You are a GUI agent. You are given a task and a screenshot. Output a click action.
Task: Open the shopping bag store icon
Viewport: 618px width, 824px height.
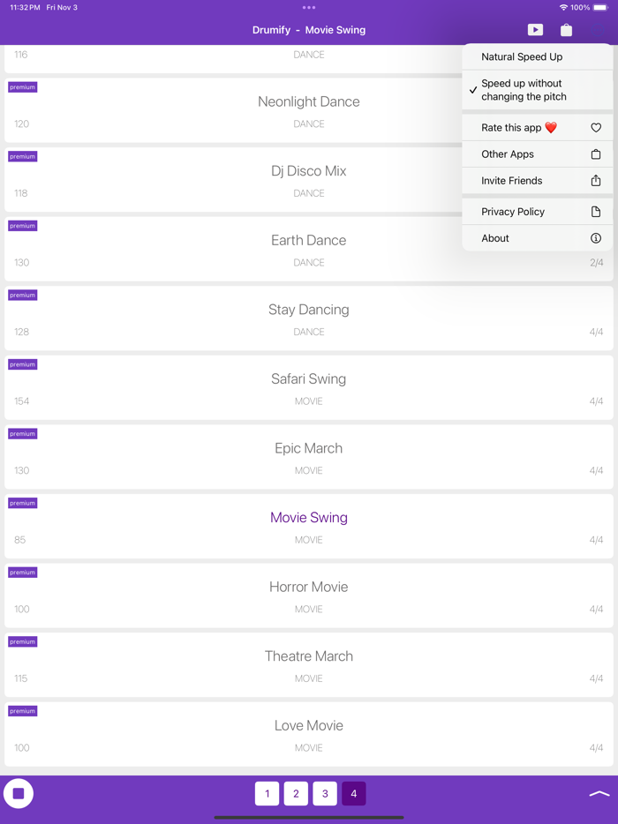566,30
